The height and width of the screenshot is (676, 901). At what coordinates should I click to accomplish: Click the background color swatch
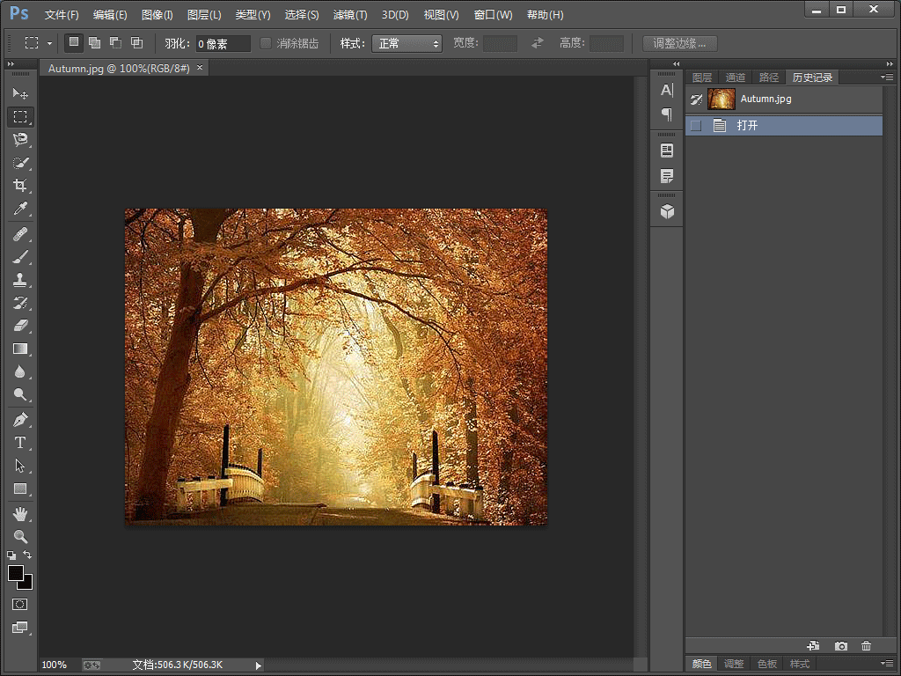tap(28, 584)
